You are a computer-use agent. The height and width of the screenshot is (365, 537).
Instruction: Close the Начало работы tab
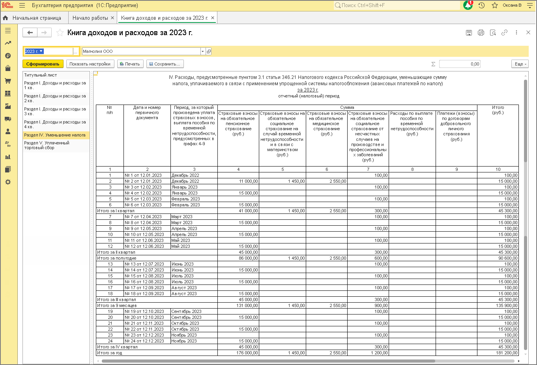[112, 18]
